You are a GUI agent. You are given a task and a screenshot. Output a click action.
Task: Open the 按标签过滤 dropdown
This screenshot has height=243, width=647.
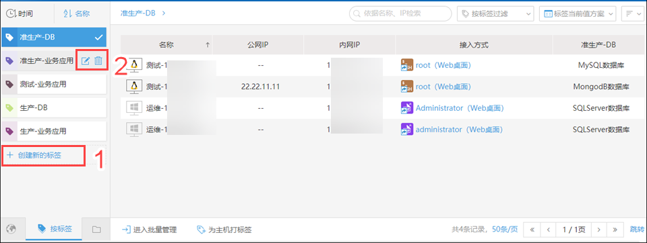[495, 13]
